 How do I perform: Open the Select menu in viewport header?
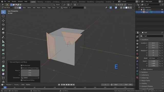(x=29, y=8)
